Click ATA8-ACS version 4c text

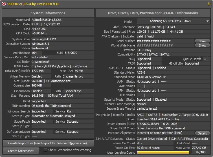tap(151, 77)
